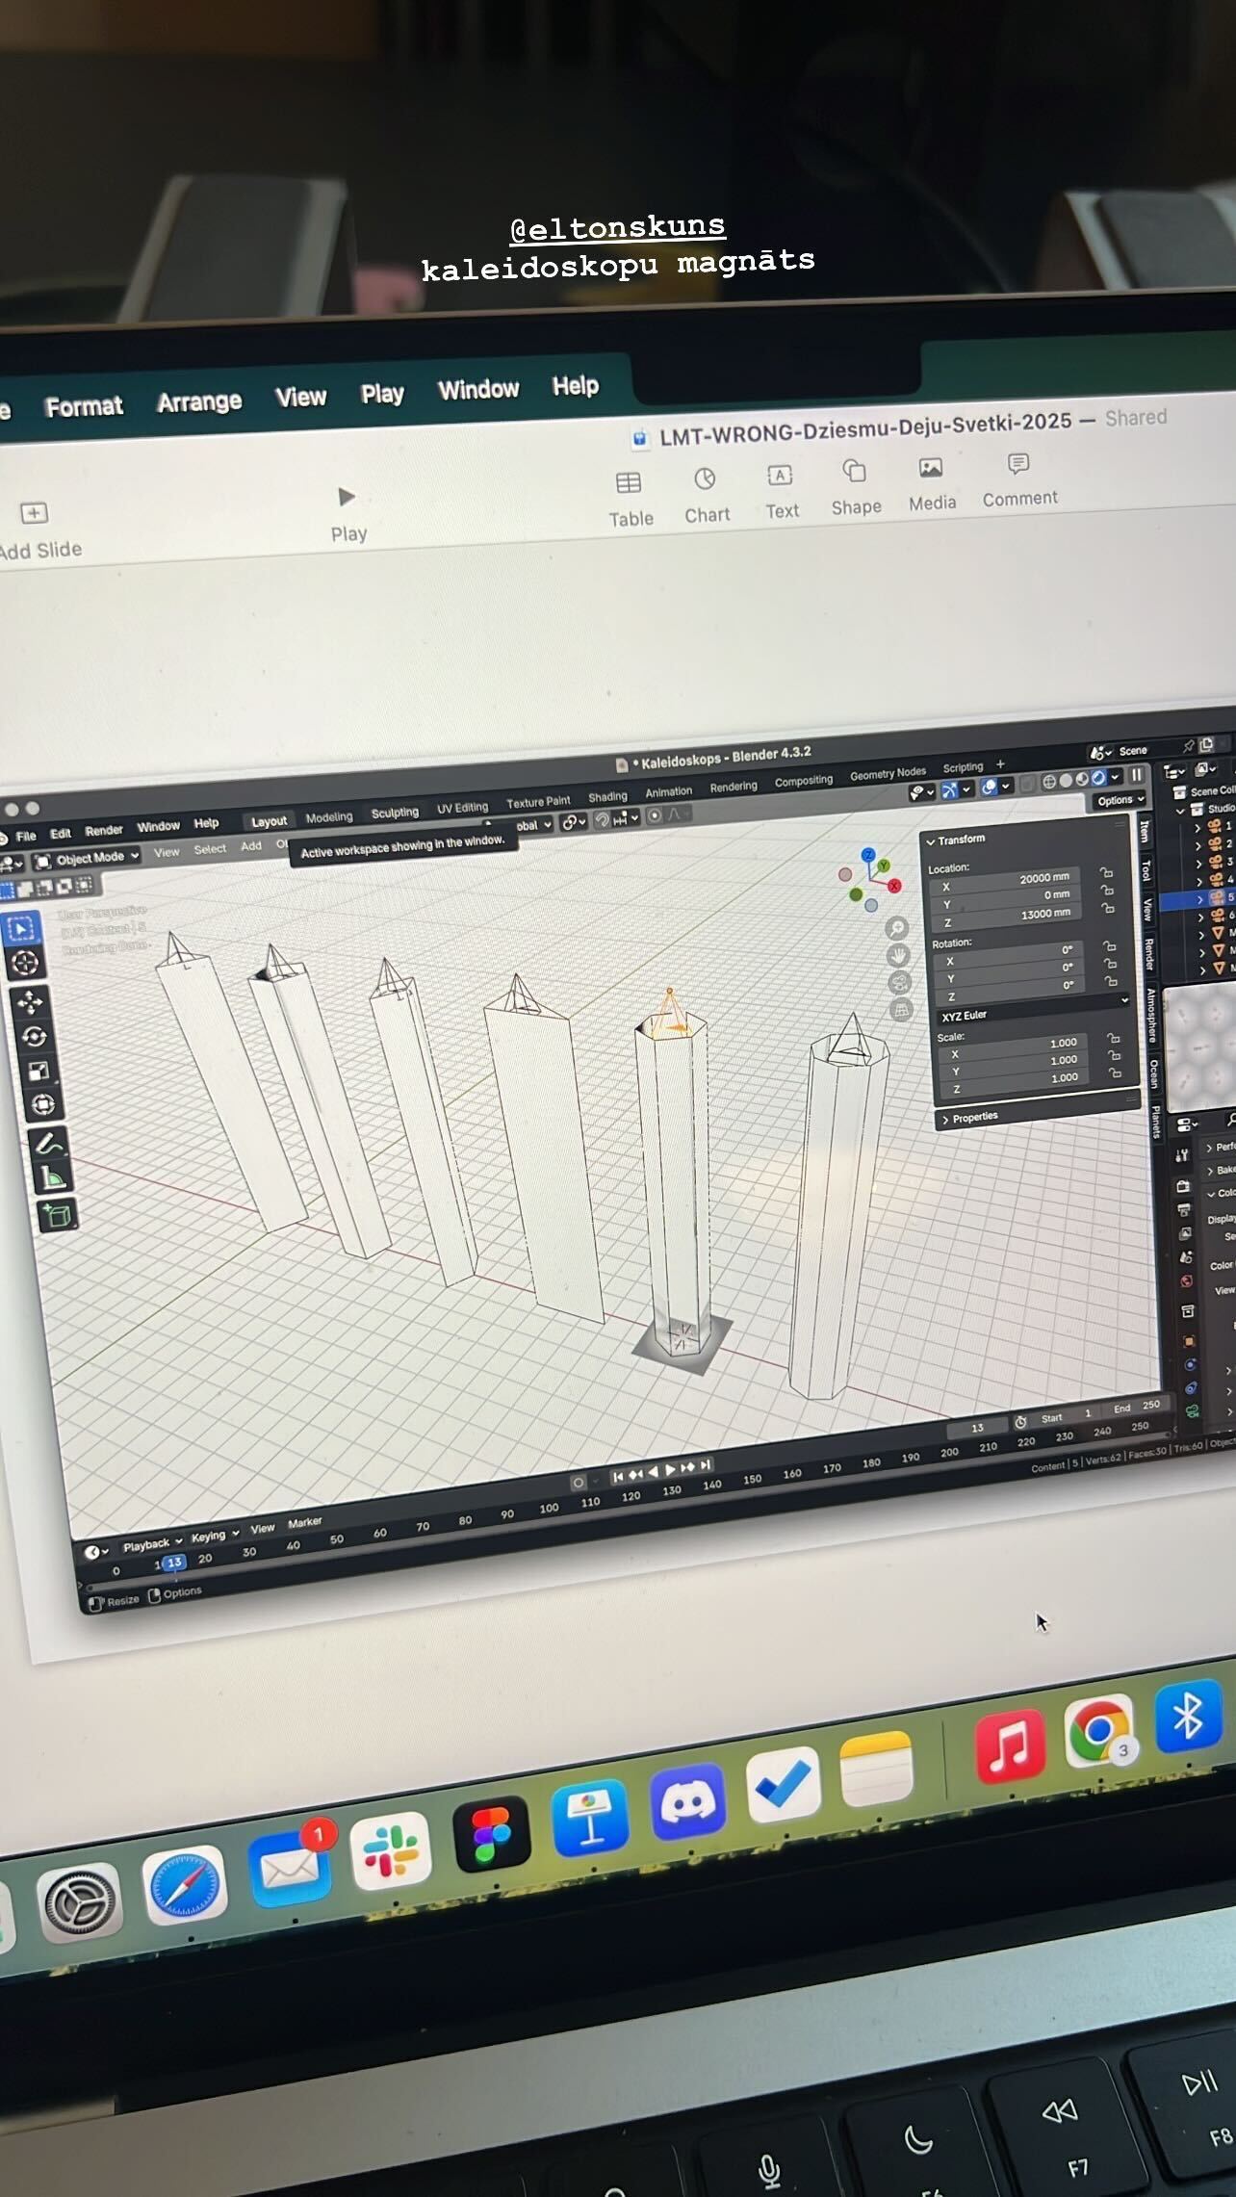Screen dimensions: 1236x2197
Task: Add a Text box in Keynote
Action: tap(782, 492)
